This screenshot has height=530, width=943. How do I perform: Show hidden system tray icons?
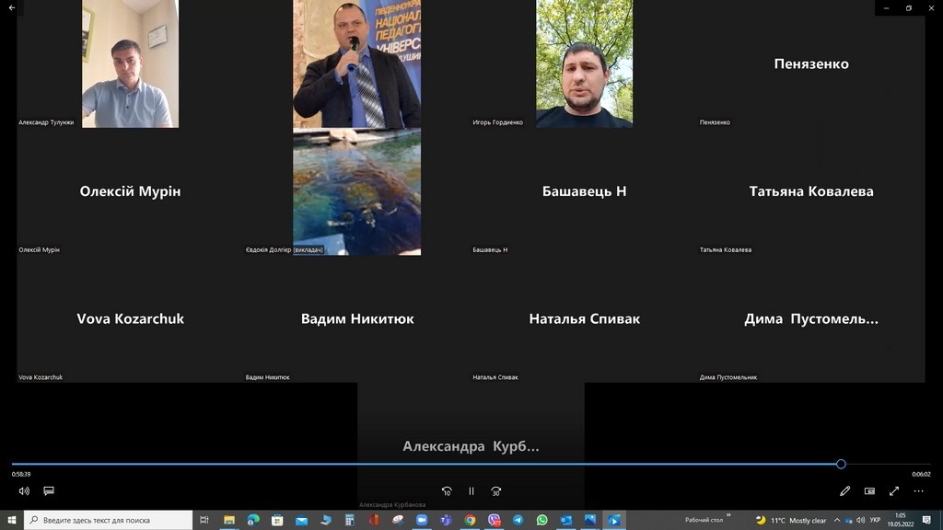[x=836, y=521]
